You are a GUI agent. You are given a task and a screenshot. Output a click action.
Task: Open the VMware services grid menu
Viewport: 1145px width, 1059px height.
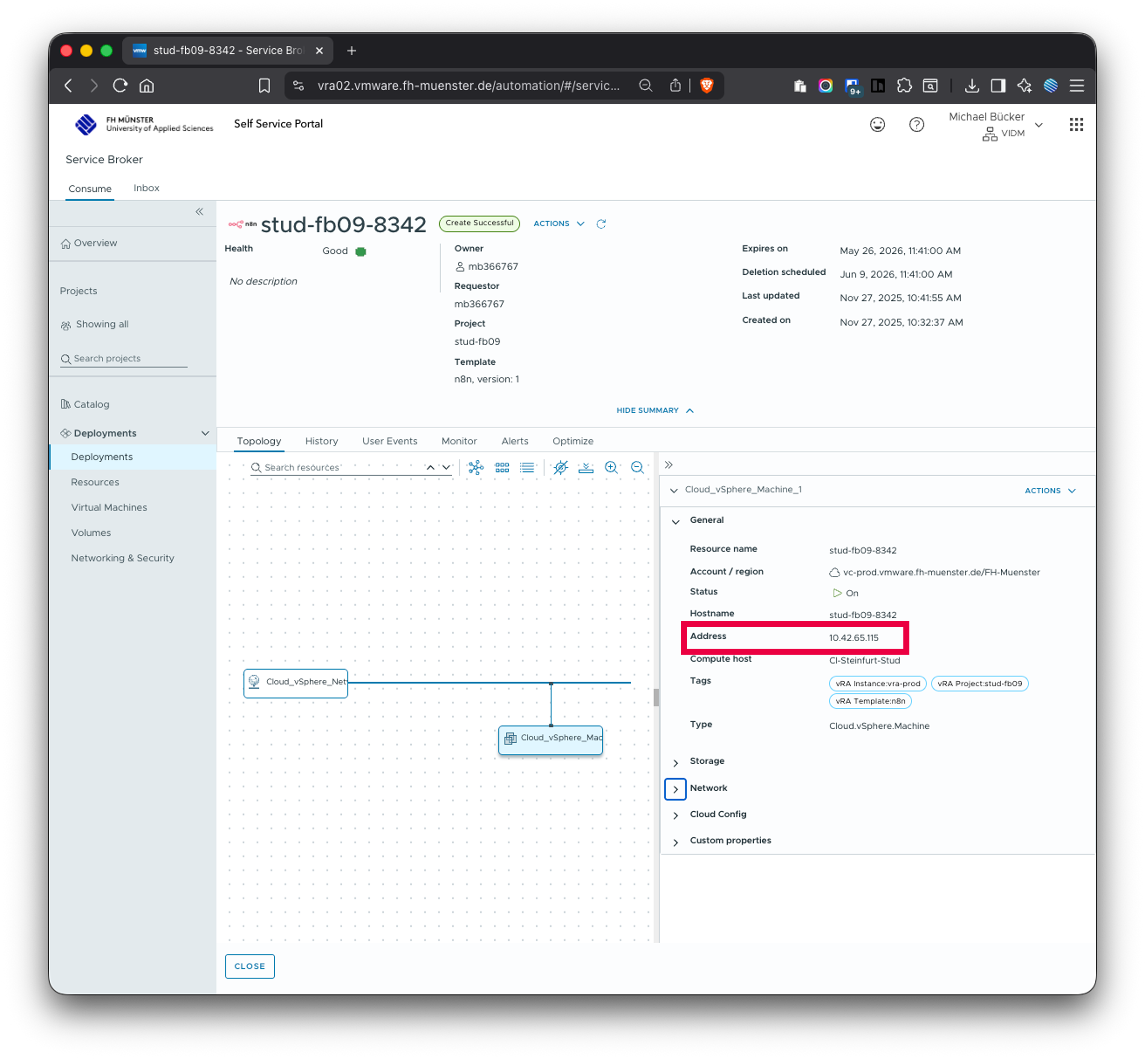click(x=1076, y=125)
